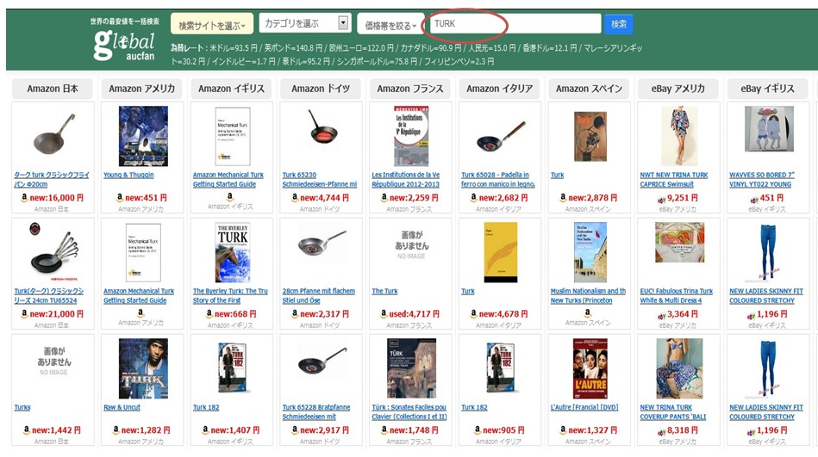Select the eBay アメリカ column tab

coord(678,89)
